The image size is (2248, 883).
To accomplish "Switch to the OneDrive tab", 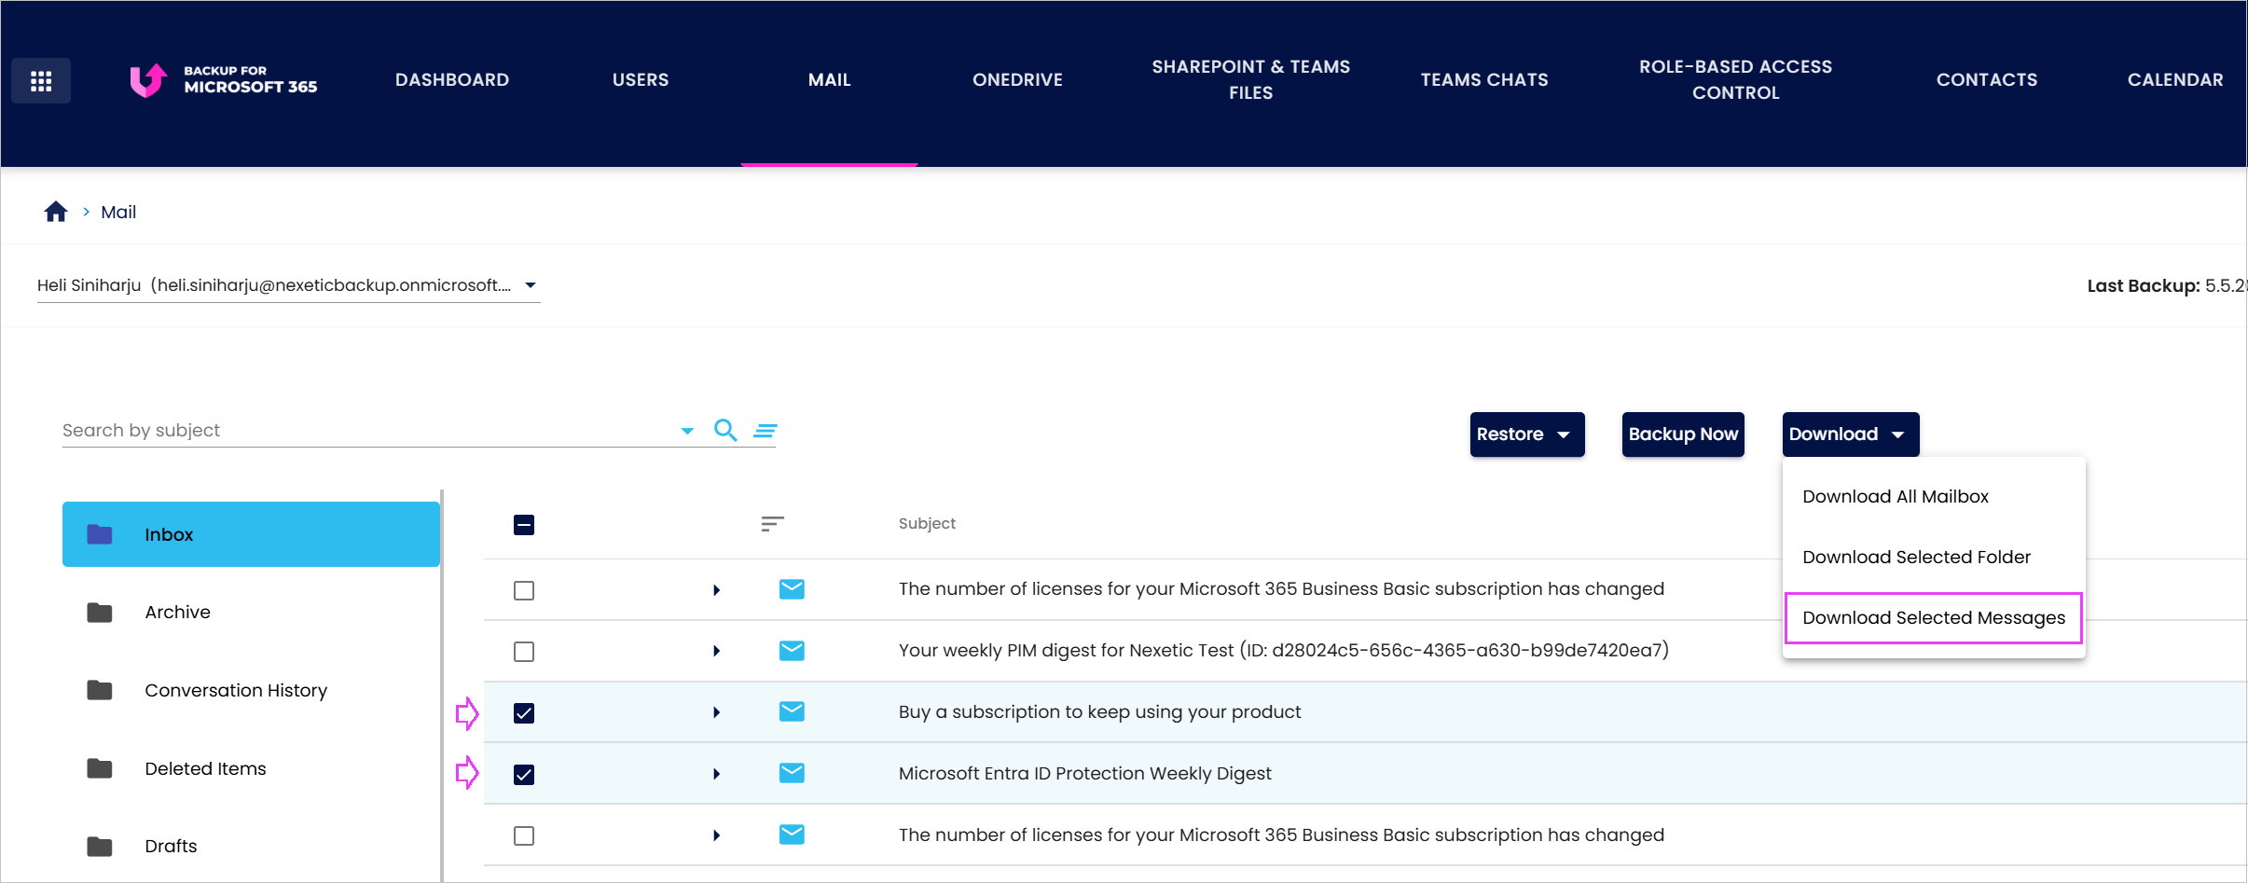I will point(1017,80).
